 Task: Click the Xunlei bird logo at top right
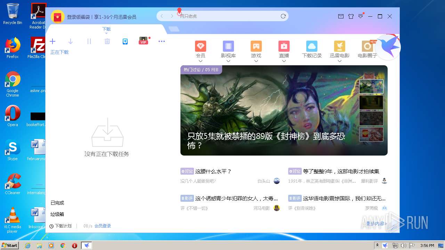388,47
